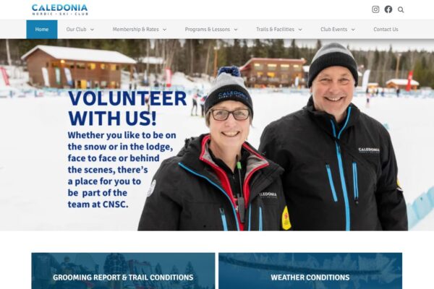Screen dimensions: 434x289
Task: Open the Weather Conditions tile
Action: tap(310, 271)
